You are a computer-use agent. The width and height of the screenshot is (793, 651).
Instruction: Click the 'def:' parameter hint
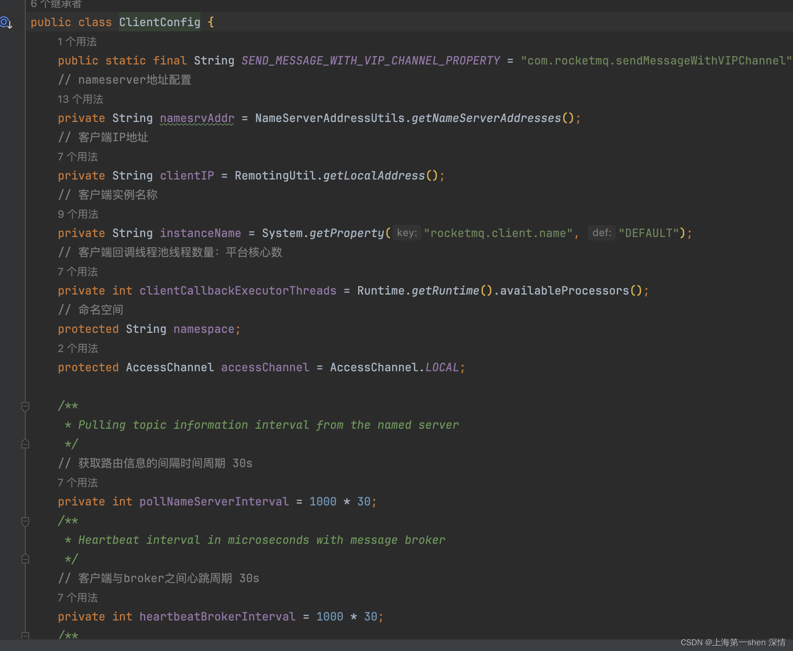click(602, 233)
